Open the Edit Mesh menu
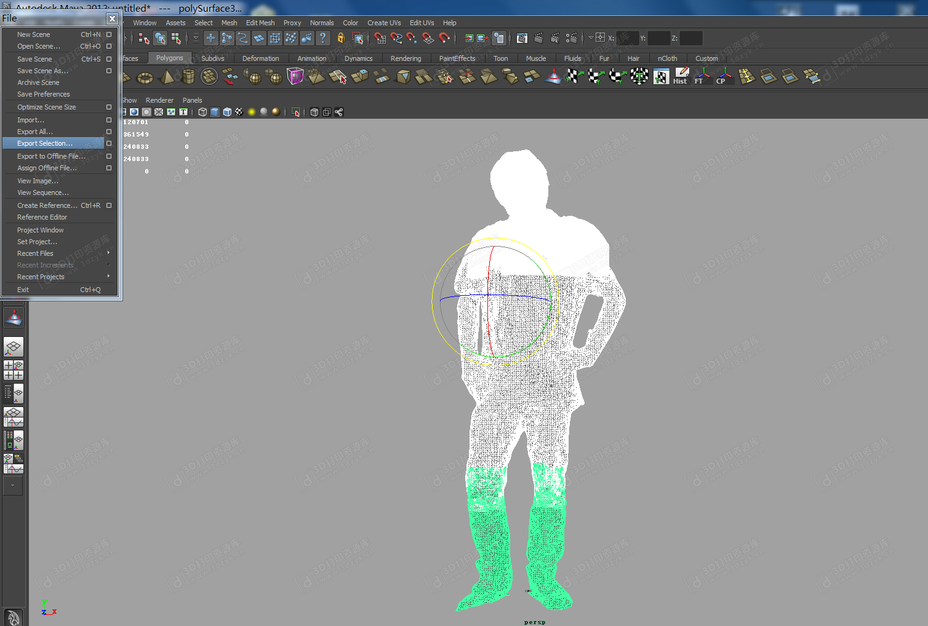This screenshot has width=928, height=626. pos(260,23)
